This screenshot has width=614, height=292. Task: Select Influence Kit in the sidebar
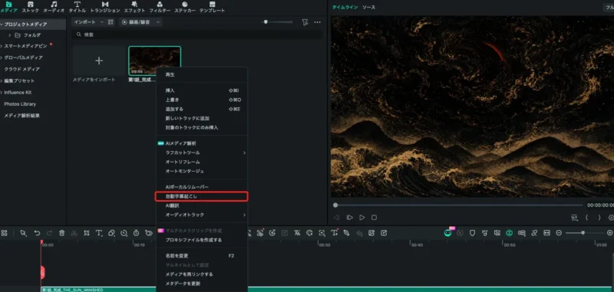tap(18, 93)
